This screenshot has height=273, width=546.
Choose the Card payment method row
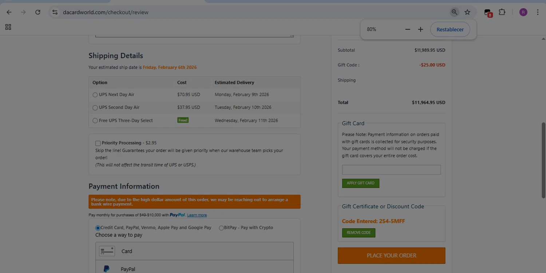[194, 251]
